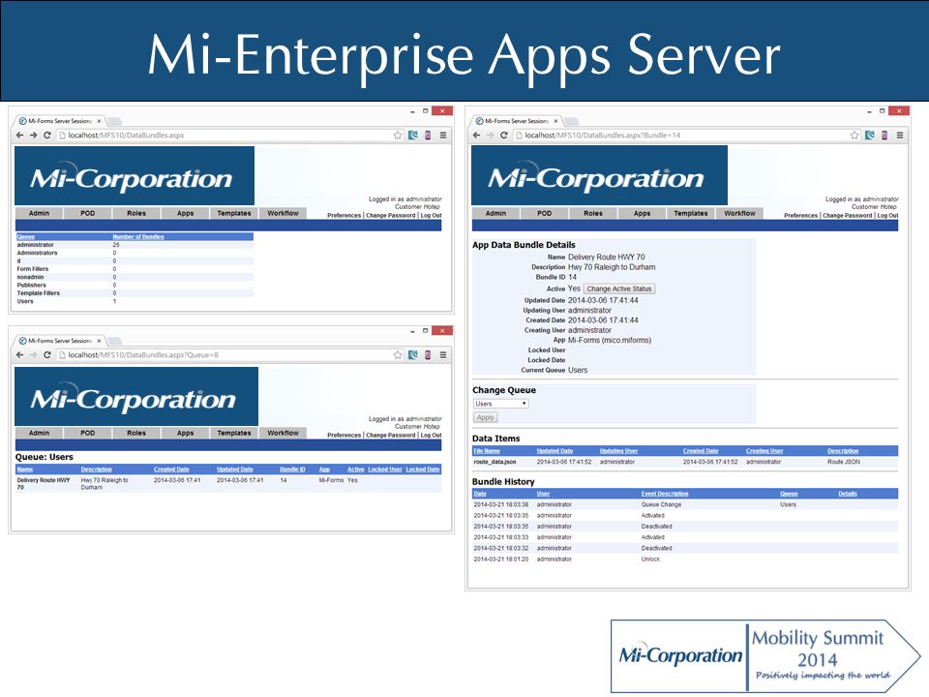The width and height of the screenshot is (929, 697).
Task: Close the tab in top-left browser window
Action: 99,121
